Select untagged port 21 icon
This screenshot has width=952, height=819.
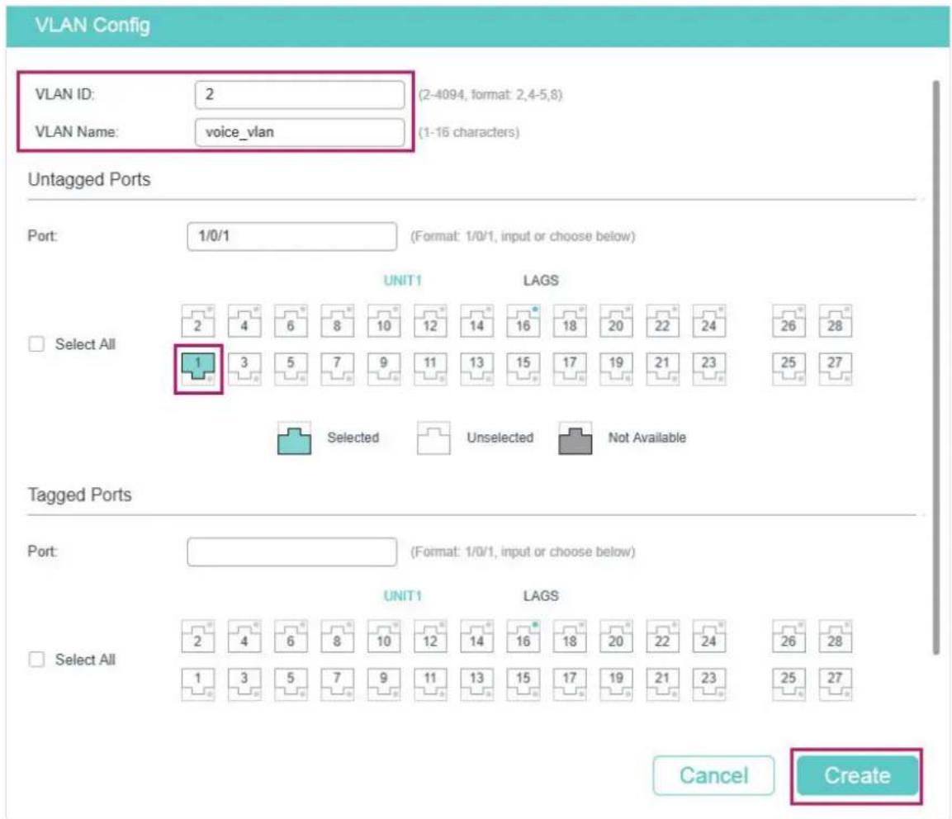(662, 368)
